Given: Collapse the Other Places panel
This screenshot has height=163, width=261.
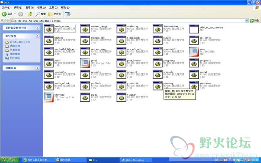Looking at the screenshot, I should tap(37, 36).
